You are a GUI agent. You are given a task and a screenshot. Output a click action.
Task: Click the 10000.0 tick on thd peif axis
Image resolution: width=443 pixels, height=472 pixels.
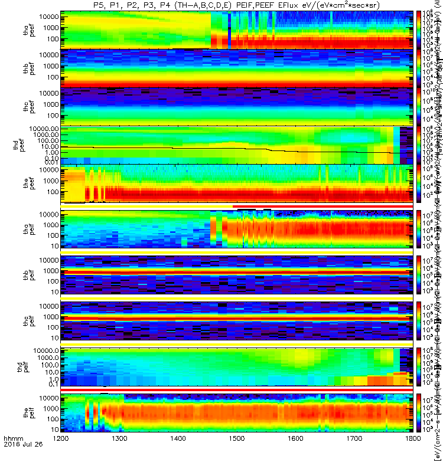pos(46,350)
